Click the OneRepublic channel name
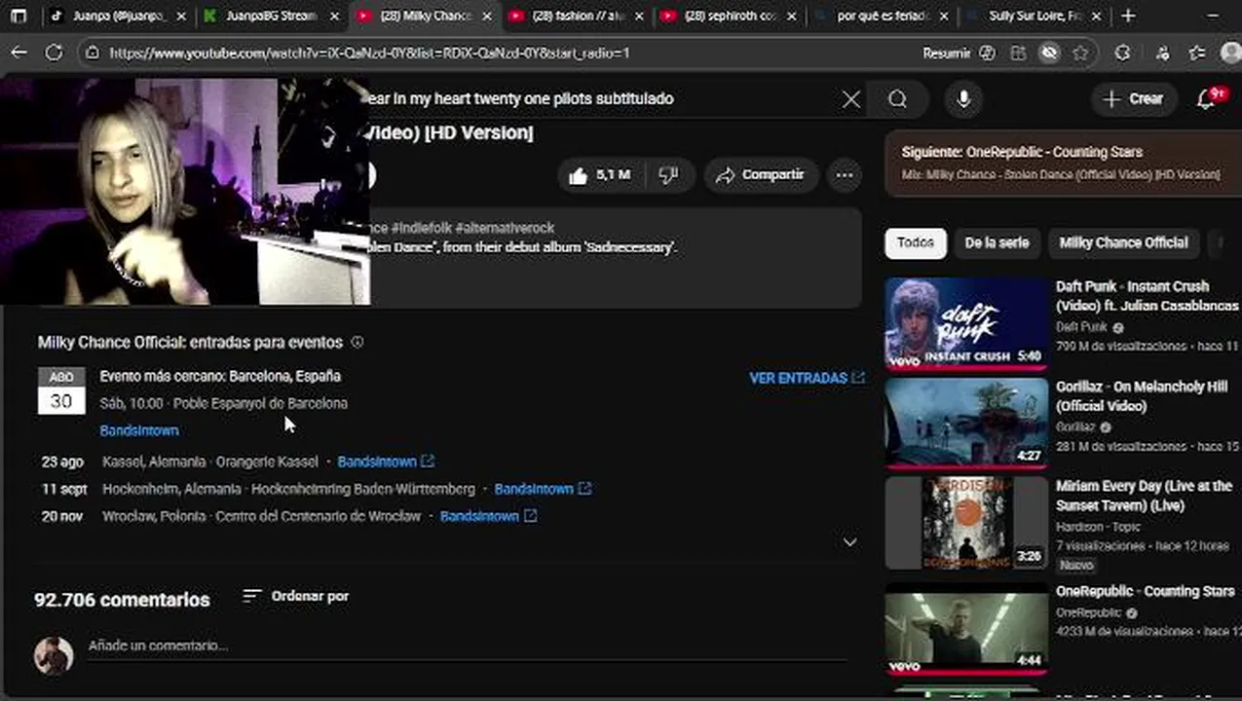 (1089, 613)
